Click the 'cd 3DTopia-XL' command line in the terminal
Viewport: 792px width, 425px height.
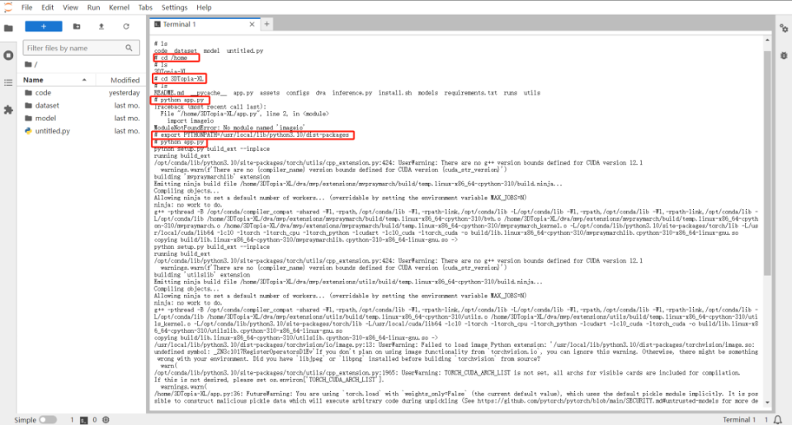(x=179, y=78)
